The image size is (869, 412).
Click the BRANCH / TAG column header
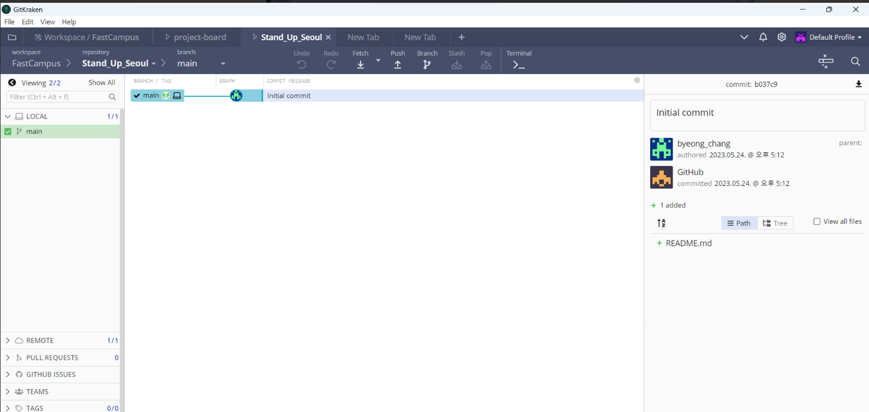tap(152, 81)
